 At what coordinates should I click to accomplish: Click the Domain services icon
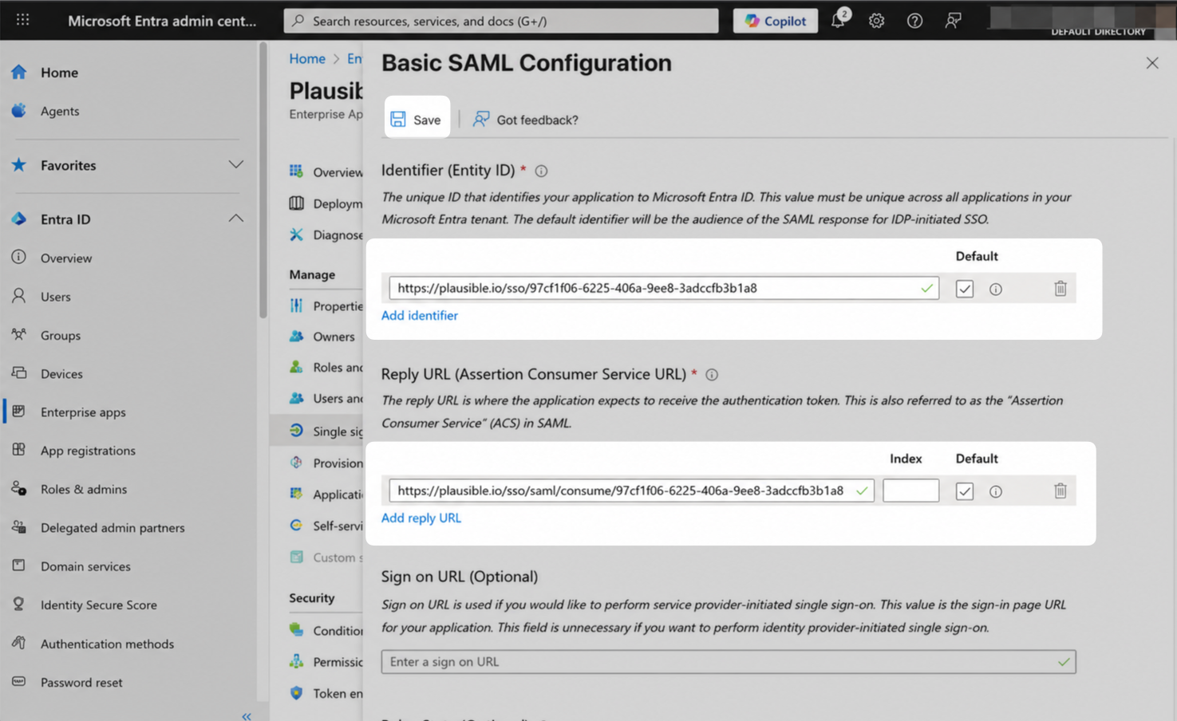tap(19, 565)
